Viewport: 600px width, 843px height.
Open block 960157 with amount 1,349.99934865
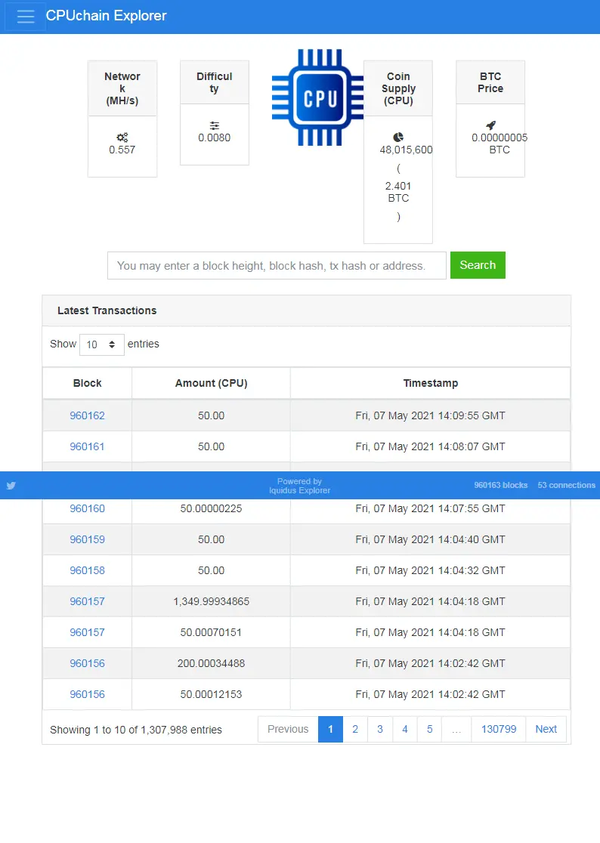coord(87,601)
